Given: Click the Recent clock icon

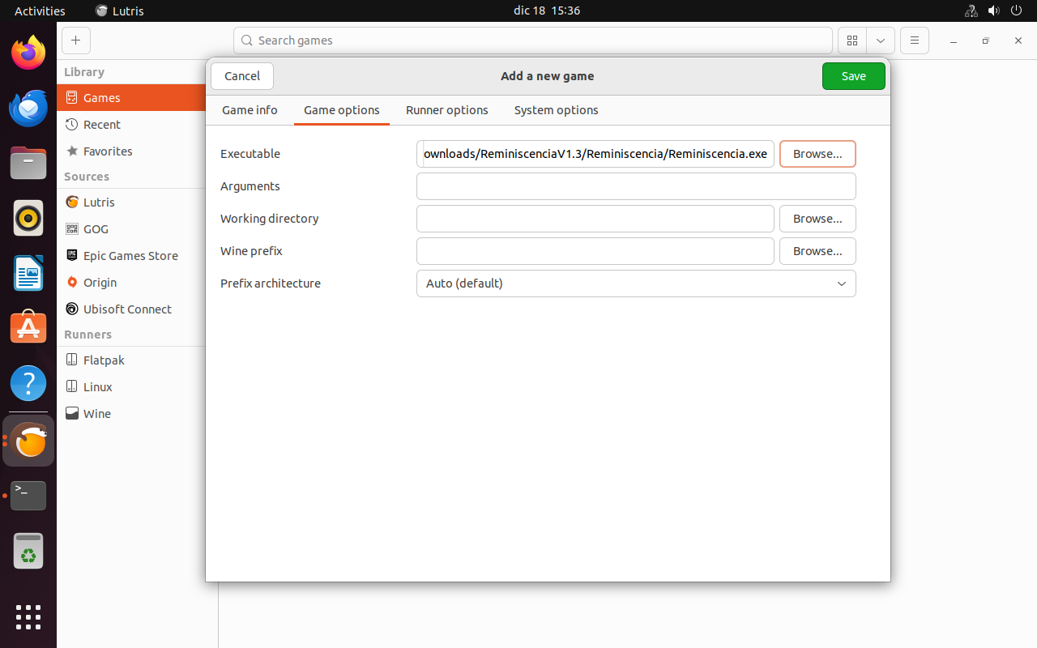Looking at the screenshot, I should click(x=72, y=124).
